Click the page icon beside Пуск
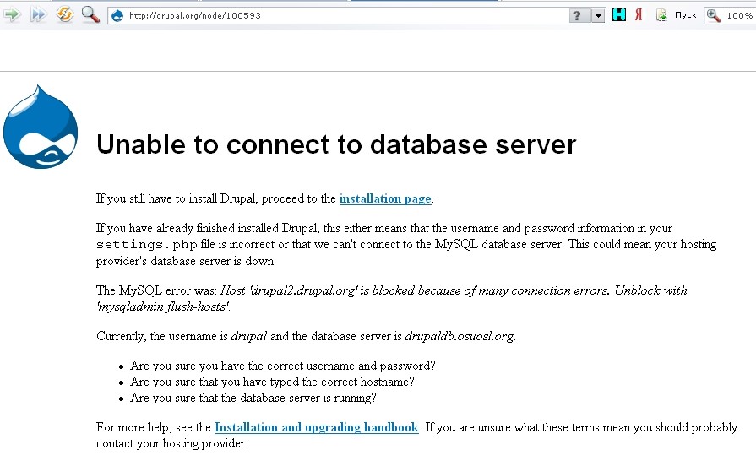756x461 pixels. [661, 15]
